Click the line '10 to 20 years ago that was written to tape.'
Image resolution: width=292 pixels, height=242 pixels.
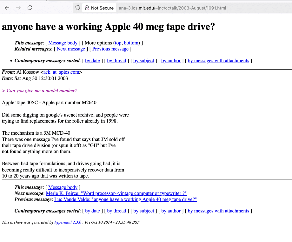[x=45, y=176]
